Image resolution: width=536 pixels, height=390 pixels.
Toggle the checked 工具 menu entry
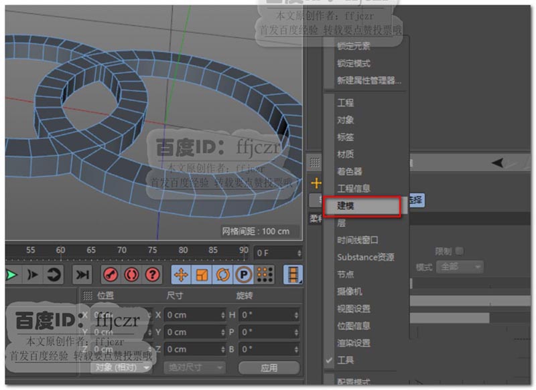(345, 360)
